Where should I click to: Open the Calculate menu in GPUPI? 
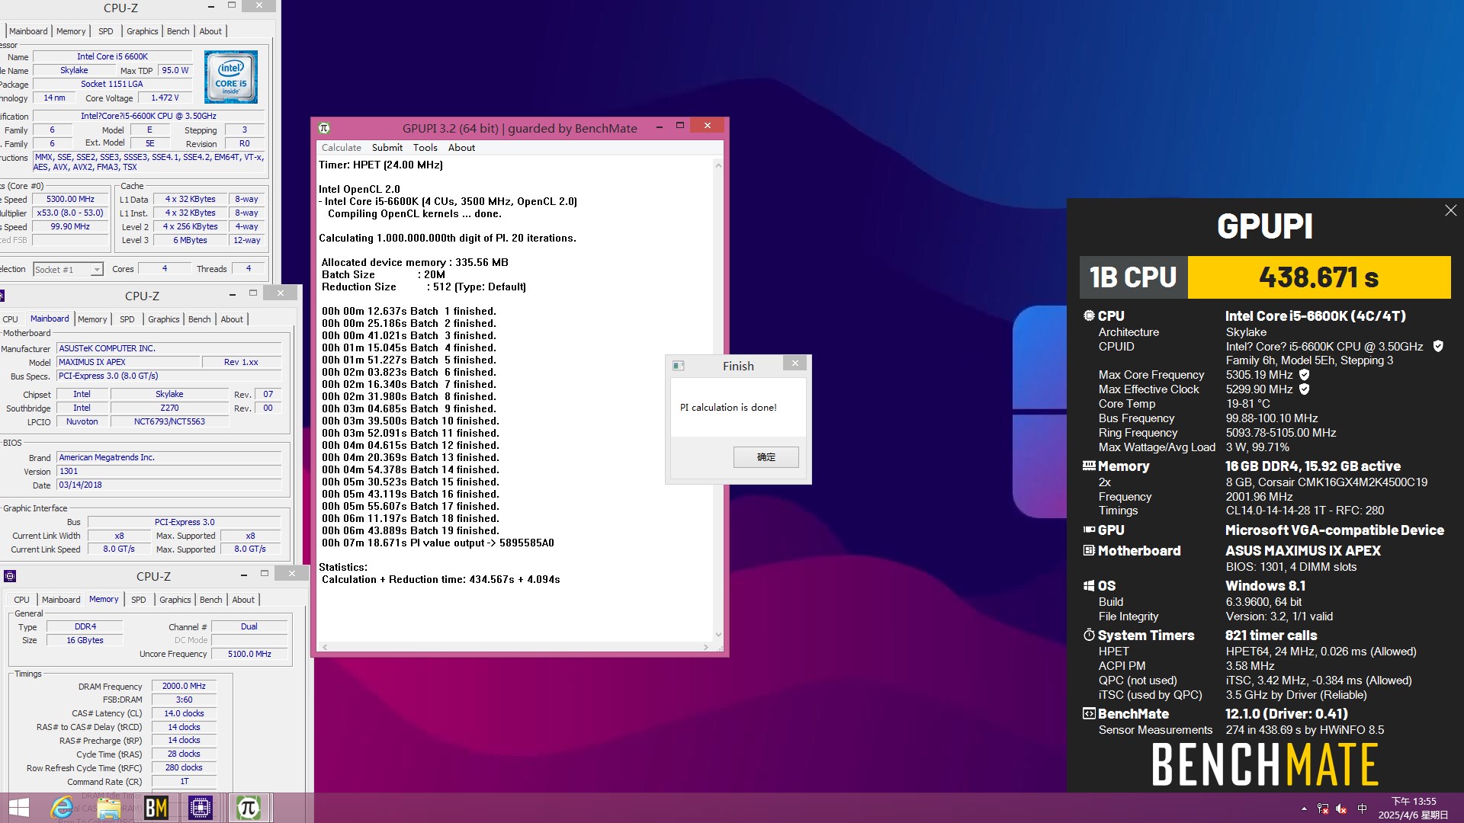(342, 148)
